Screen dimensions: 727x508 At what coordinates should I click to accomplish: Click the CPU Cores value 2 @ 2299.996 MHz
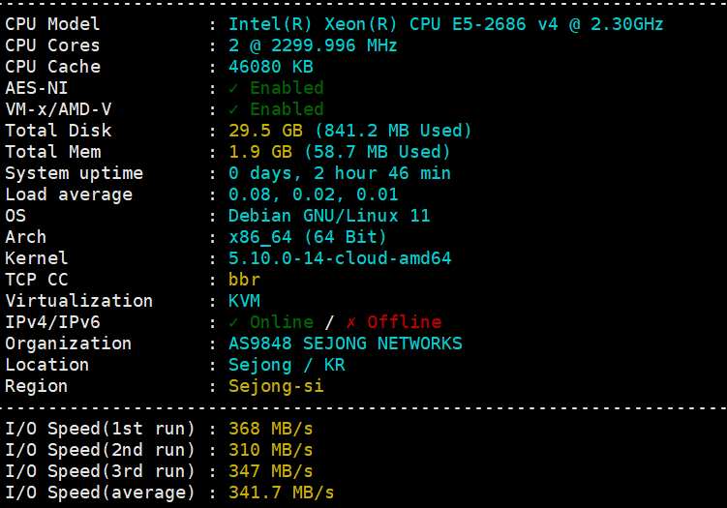(313, 45)
